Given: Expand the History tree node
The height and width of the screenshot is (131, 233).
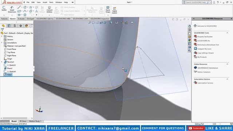Looking at the screenshot, I should point(2,36).
